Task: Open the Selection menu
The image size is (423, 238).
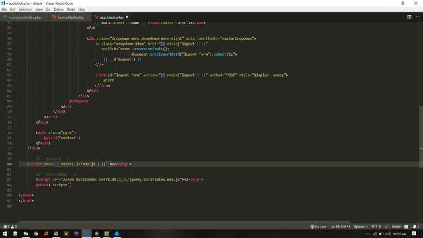Action: pos(25,9)
